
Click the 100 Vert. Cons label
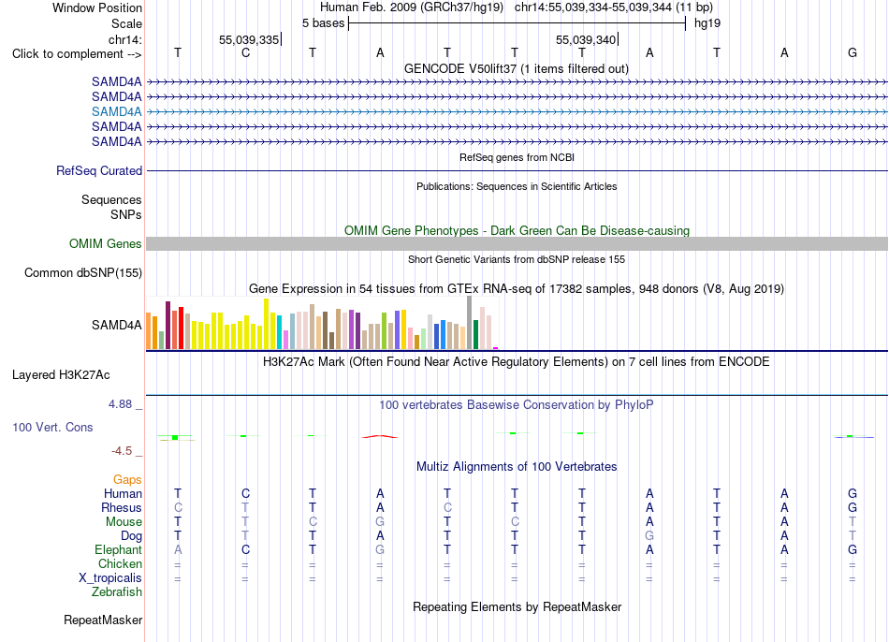click(x=52, y=427)
